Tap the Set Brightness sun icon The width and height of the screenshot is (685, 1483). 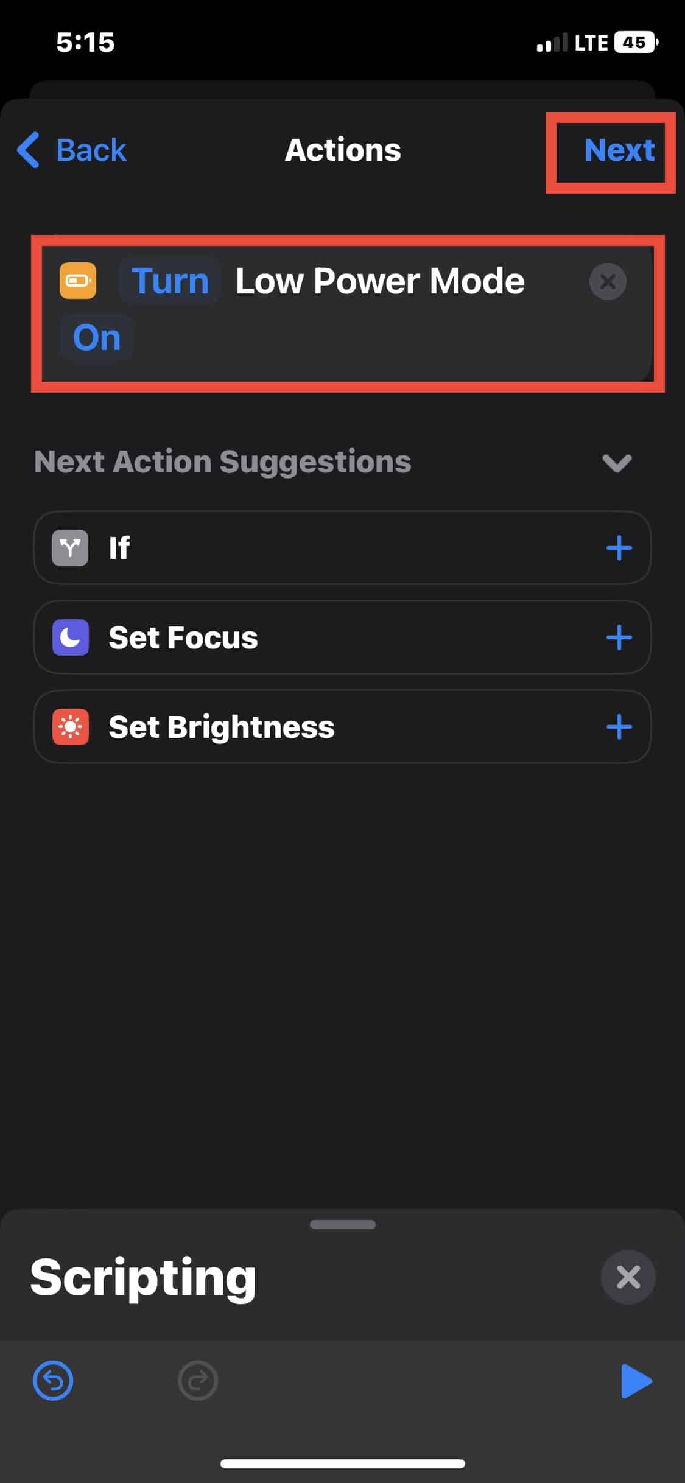click(x=70, y=727)
